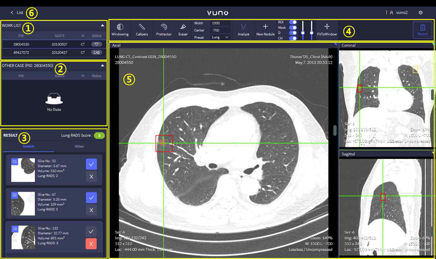The image size is (436, 259).
Task: Open the C1 nodule thumbnail
Action: coord(23,170)
